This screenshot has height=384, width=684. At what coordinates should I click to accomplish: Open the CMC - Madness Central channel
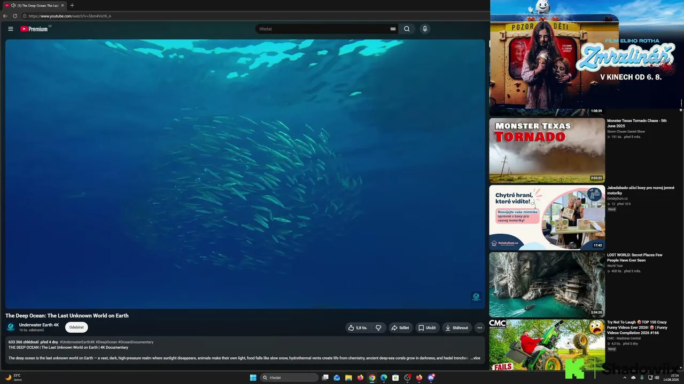[624, 338]
